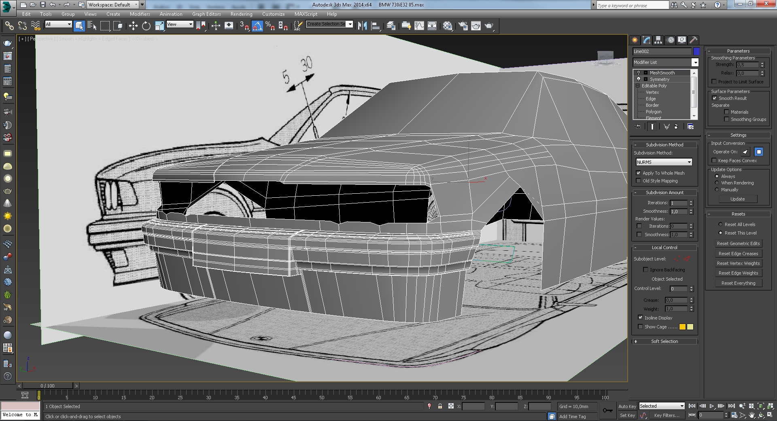Select When Rendering update option

tap(717, 183)
